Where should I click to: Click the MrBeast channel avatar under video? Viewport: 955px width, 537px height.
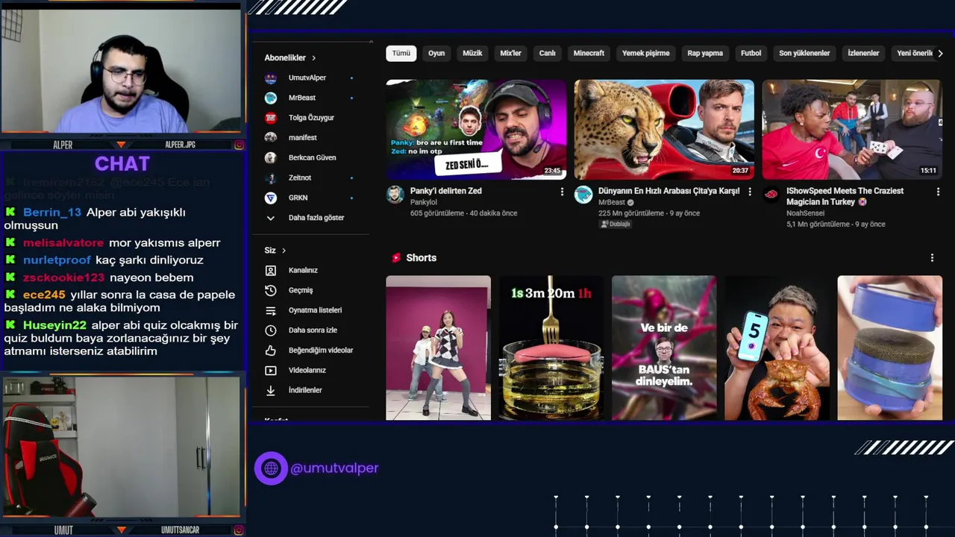pos(583,195)
